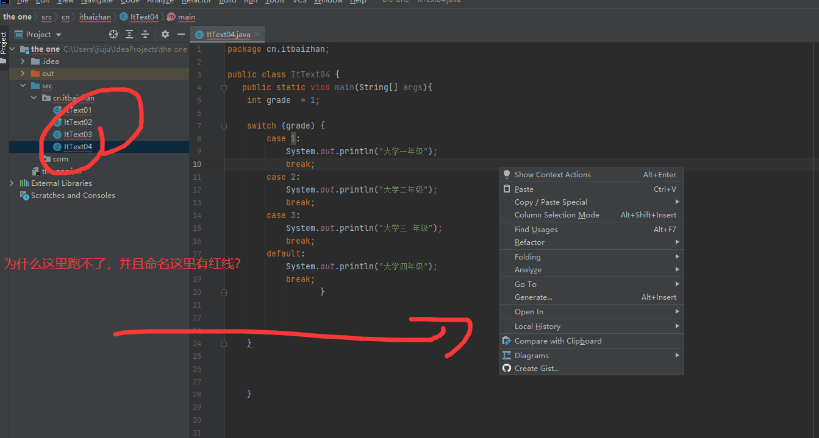This screenshot has height=438, width=819.
Task: Click the main method icon in breadcrumb
Action: [171, 17]
